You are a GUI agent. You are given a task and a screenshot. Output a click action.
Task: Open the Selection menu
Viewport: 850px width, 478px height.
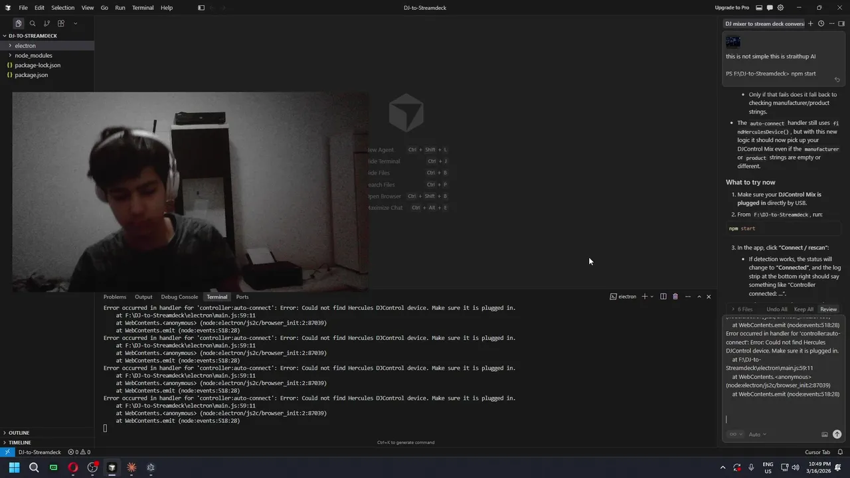click(x=62, y=7)
